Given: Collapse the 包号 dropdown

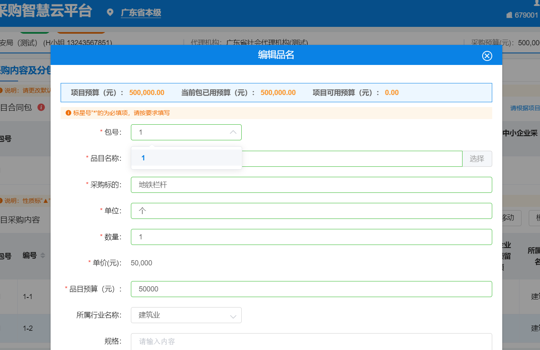Looking at the screenshot, I should pos(233,132).
